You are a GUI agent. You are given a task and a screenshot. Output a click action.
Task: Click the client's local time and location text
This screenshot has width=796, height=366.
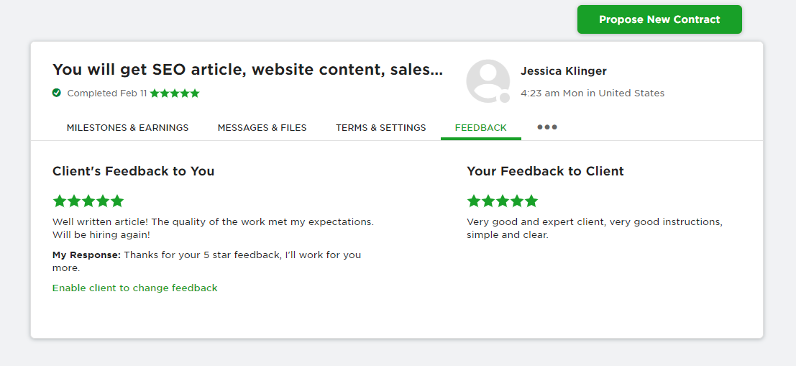[592, 93]
